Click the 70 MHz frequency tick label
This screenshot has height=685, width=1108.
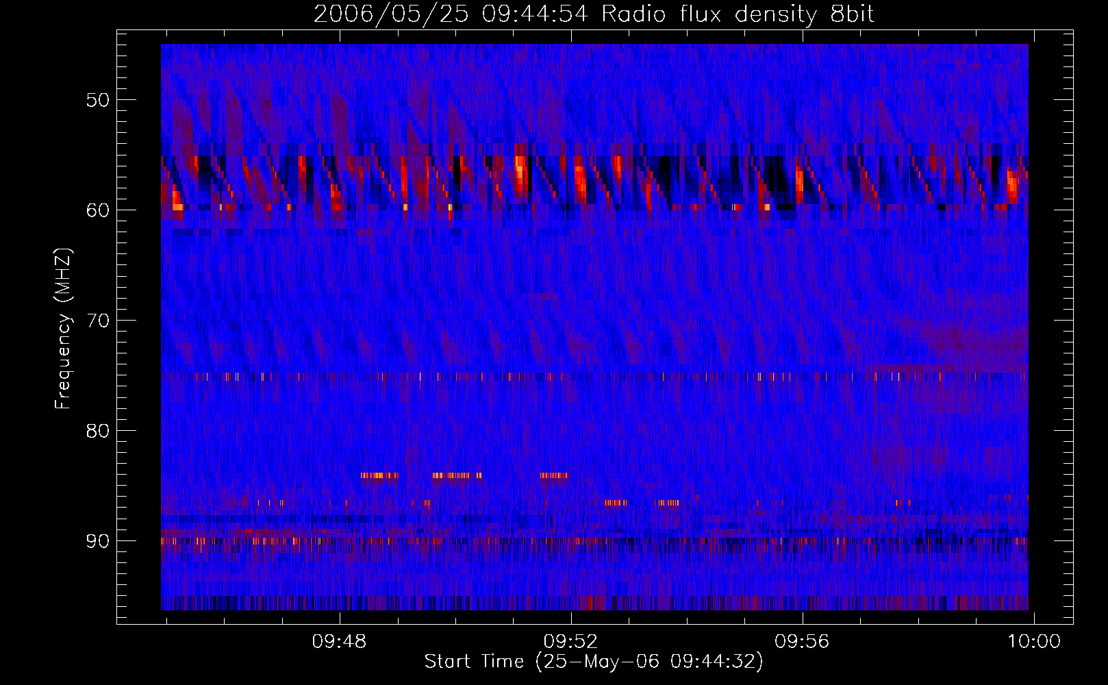[98, 320]
